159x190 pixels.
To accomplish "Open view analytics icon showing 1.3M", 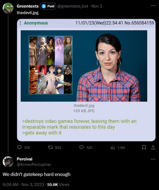I will pos(112,148).
